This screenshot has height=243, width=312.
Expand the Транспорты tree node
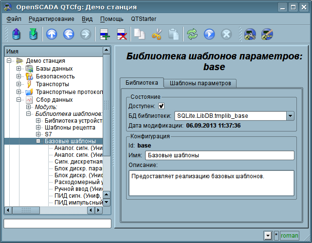point(18,84)
